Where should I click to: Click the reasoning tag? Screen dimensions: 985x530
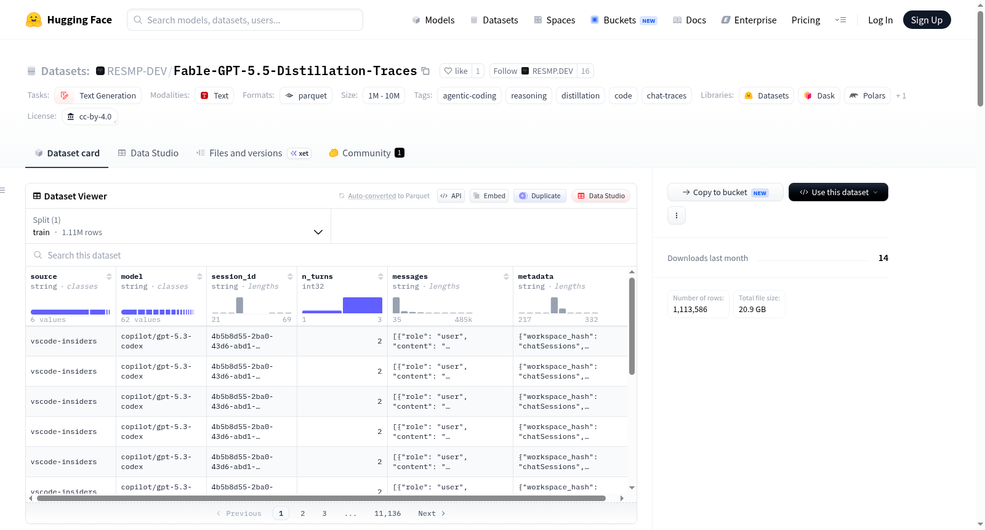tap(529, 95)
